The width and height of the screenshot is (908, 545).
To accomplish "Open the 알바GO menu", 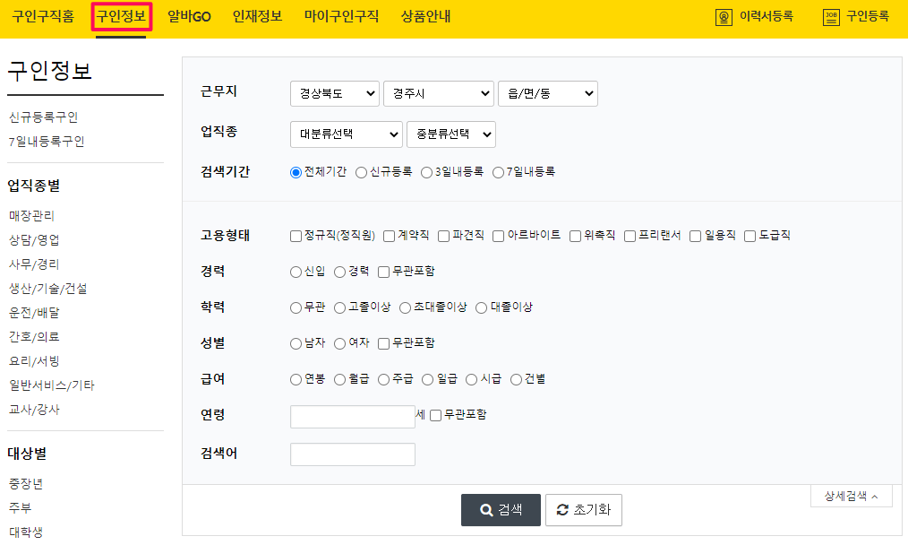I will tap(189, 17).
